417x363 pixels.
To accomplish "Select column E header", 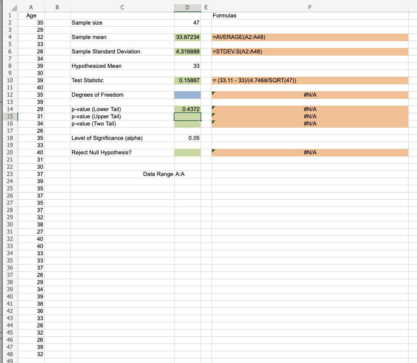I will point(206,8).
